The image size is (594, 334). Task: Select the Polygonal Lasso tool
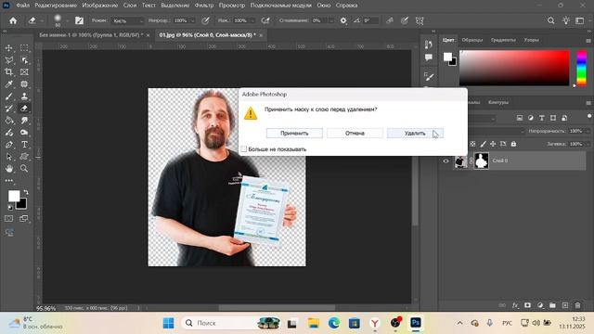tap(8, 60)
